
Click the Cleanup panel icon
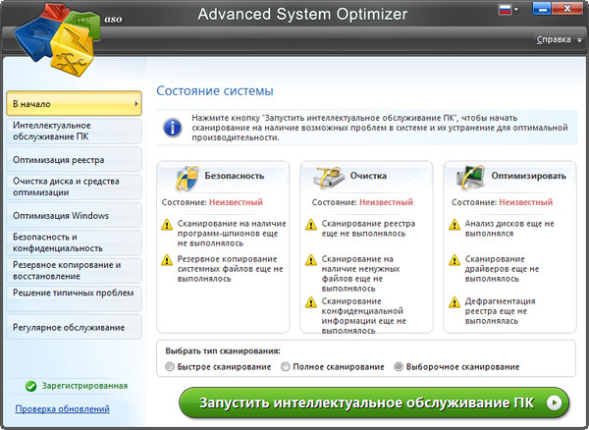pyautogui.click(x=326, y=178)
